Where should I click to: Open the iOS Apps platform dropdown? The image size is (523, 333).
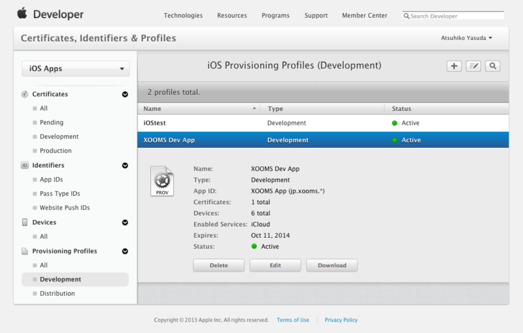pos(76,69)
